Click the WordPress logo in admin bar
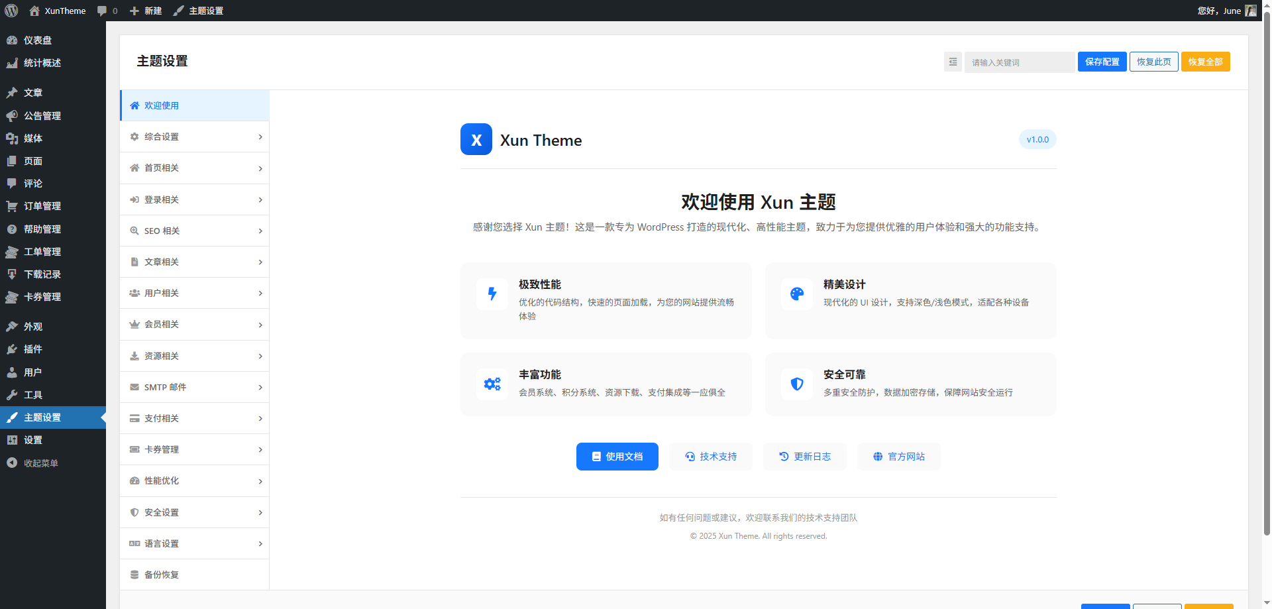This screenshot has width=1272, height=609. click(x=11, y=11)
